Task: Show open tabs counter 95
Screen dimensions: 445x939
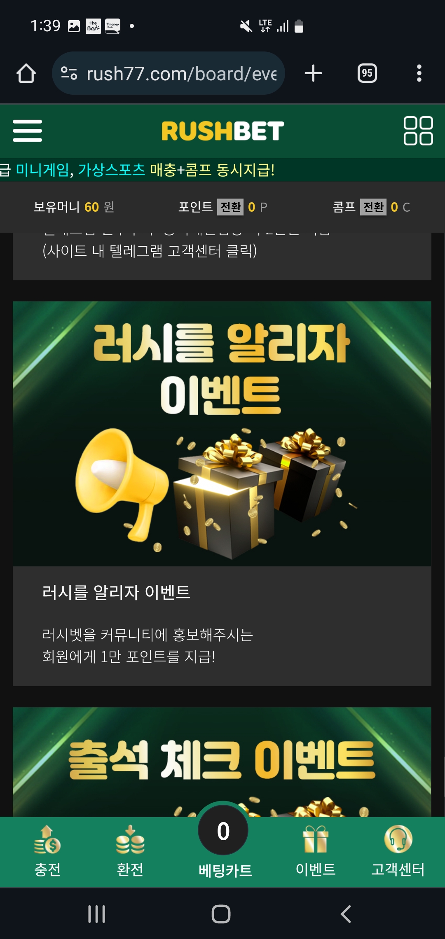Action: pyautogui.click(x=367, y=73)
